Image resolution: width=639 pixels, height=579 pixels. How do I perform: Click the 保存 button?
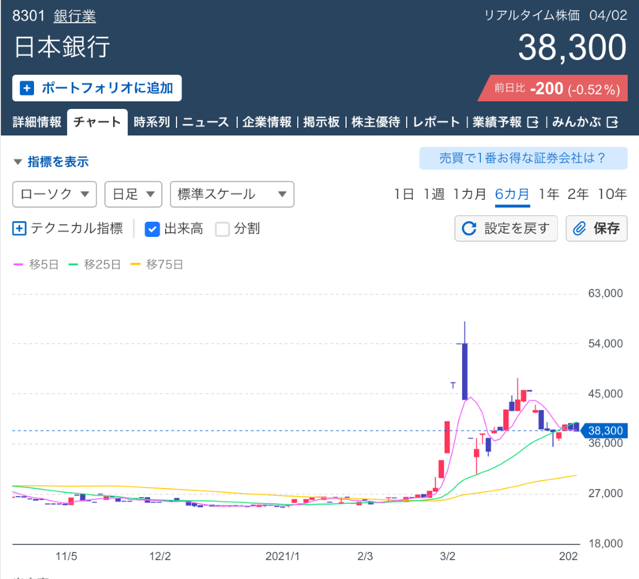pos(596,228)
